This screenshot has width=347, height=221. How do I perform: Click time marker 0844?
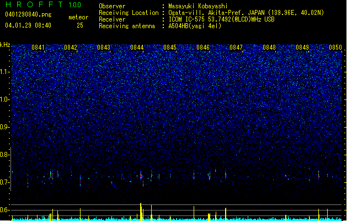point(137,48)
